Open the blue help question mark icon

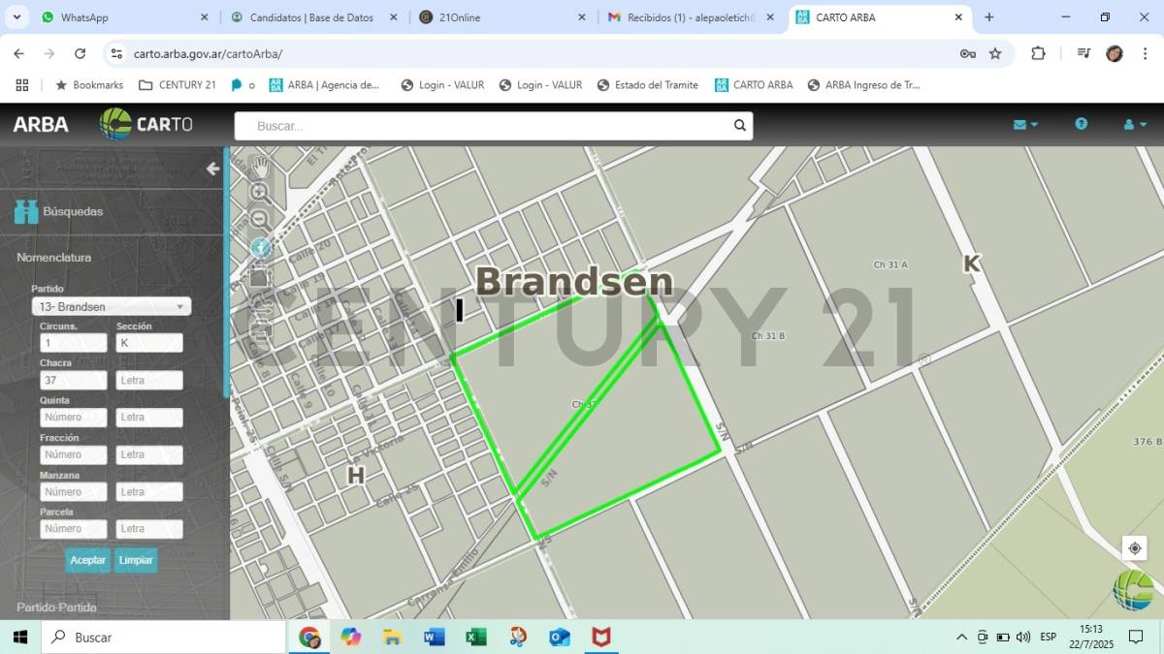[x=1081, y=124]
